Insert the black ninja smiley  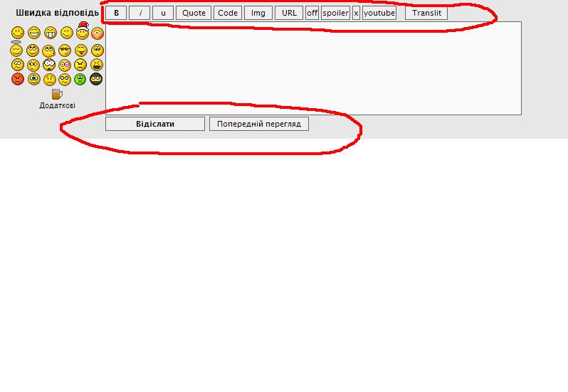(96, 79)
